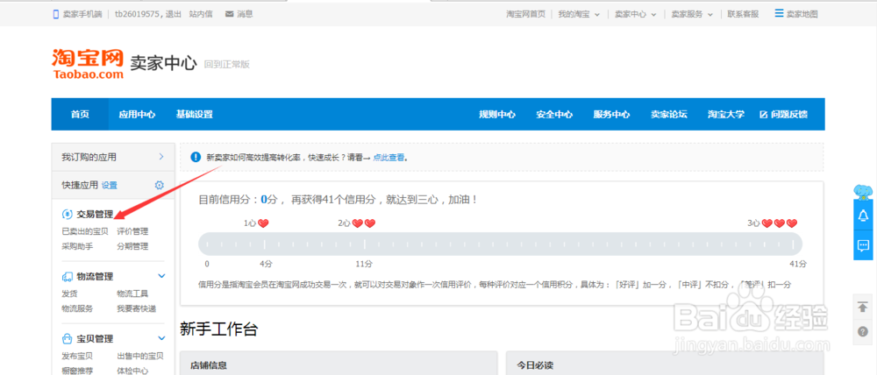Expand 我订购的应用 arrow
This screenshot has height=375, width=877.
[161, 157]
